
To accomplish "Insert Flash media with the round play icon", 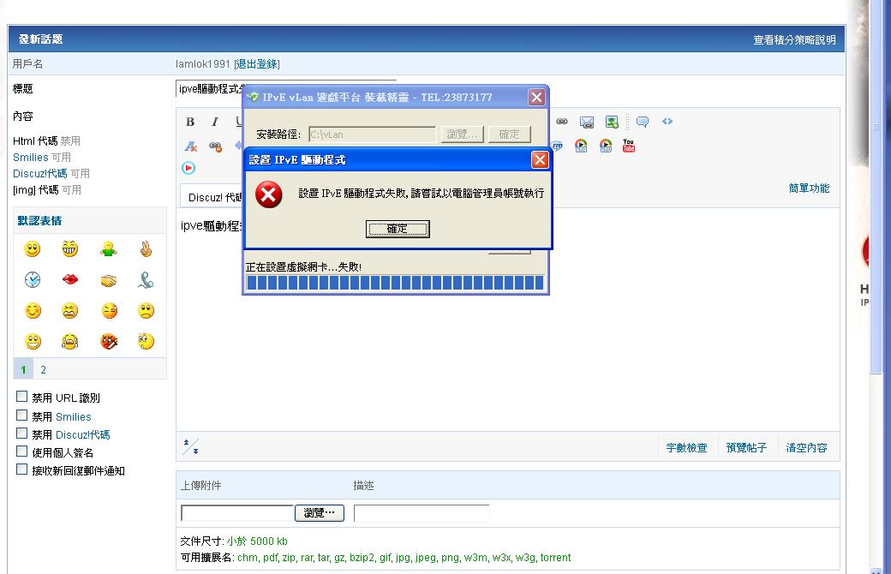I will [x=188, y=168].
